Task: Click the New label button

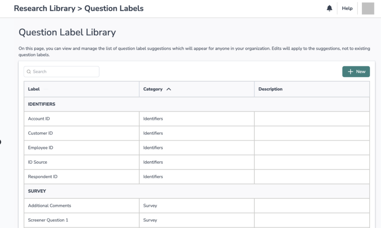Action: 356,72
